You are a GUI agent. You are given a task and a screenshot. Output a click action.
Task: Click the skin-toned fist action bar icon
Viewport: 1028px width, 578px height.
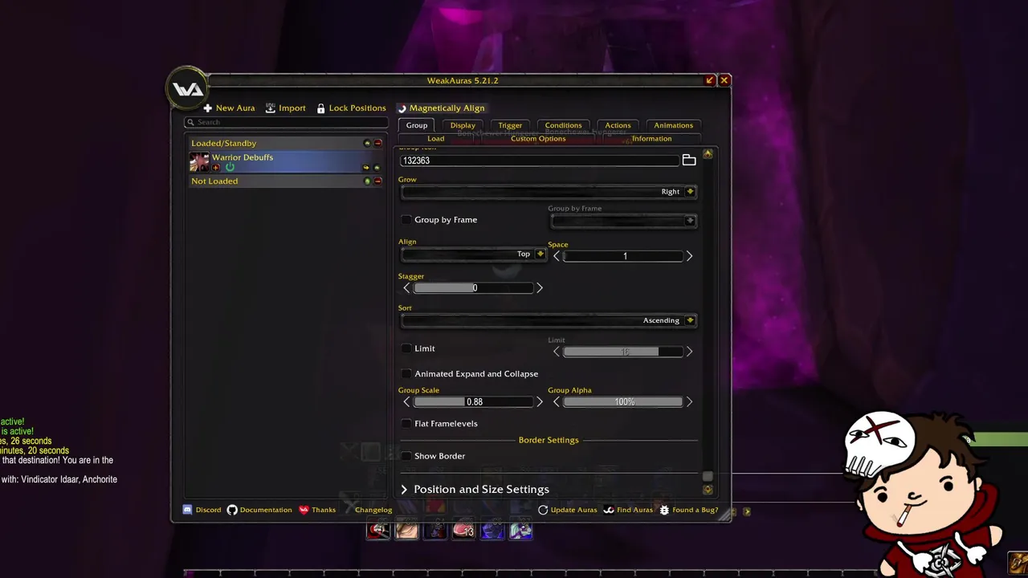pyautogui.click(x=406, y=530)
